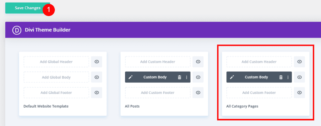Hide the All Posts custom body

click(198, 77)
